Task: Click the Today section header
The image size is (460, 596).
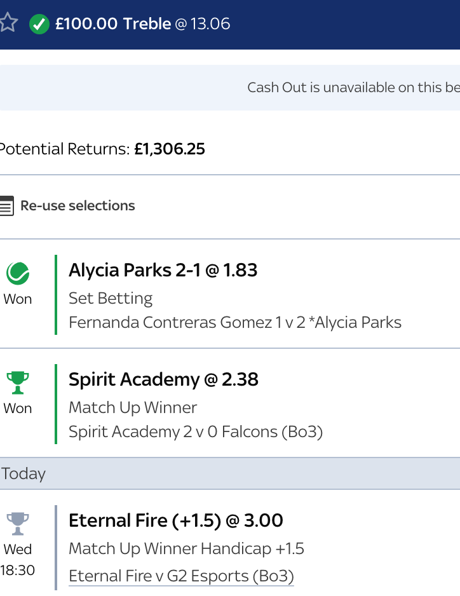Action: (24, 473)
